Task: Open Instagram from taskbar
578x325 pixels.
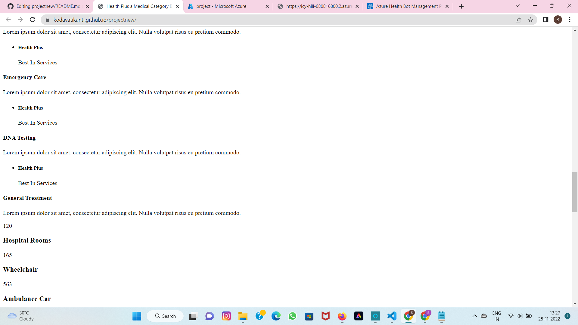Action: pos(226,316)
